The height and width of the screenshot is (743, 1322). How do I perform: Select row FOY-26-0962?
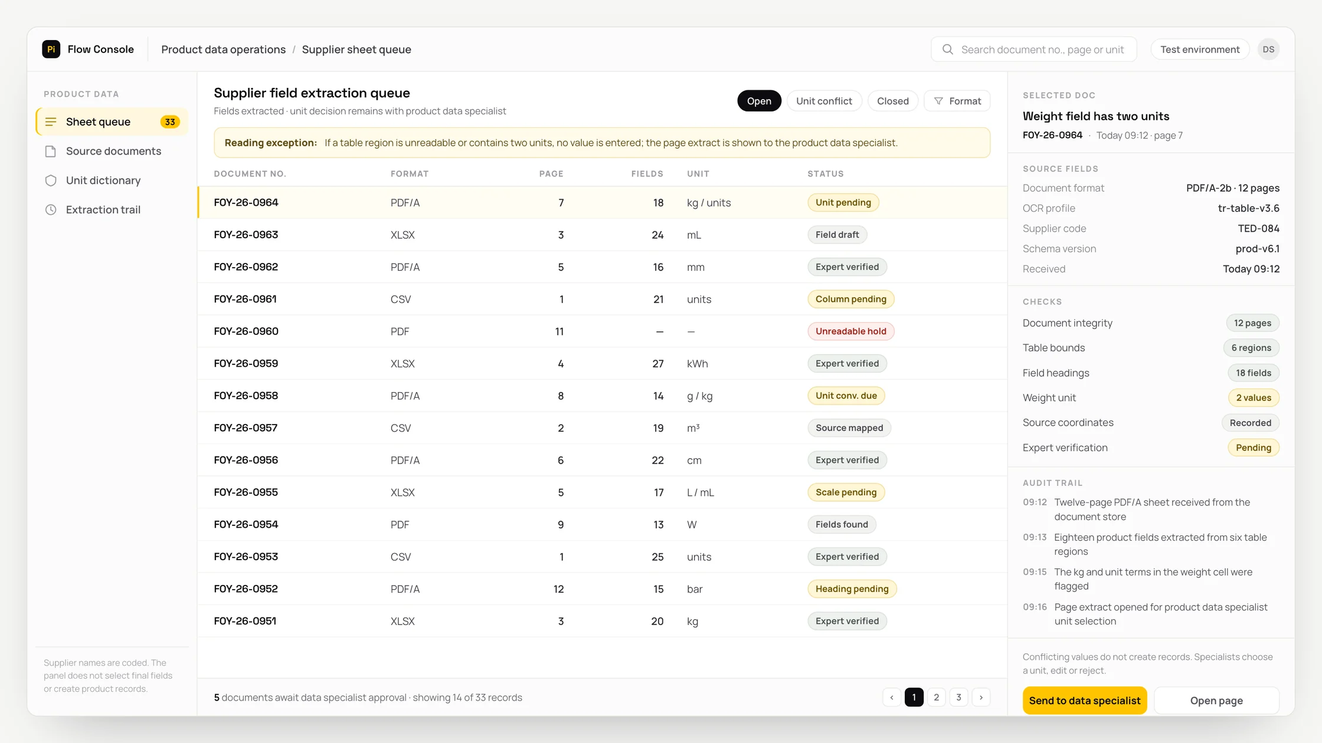point(602,267)
